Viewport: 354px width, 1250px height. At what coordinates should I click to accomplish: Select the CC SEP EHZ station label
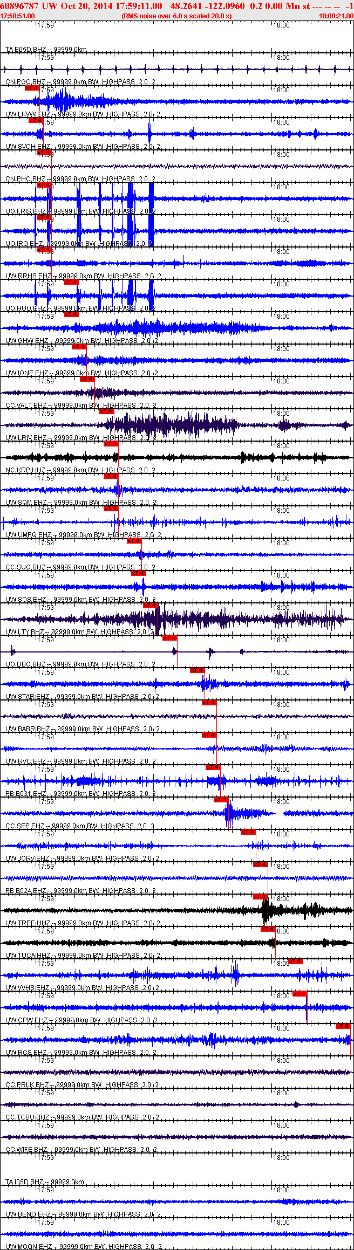(79, 826)
